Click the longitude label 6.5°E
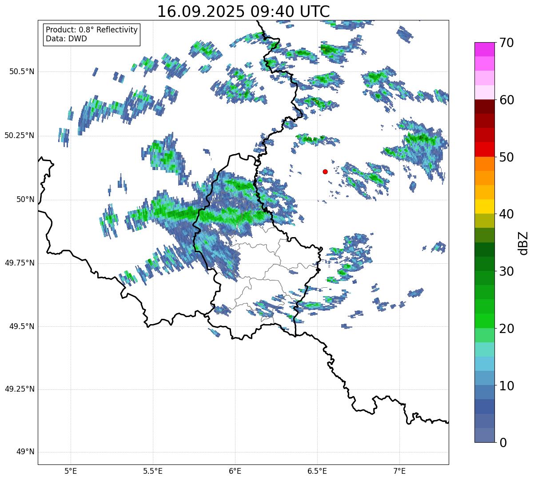This screenshot has width=534, height=480. click(x=317, y=471)
